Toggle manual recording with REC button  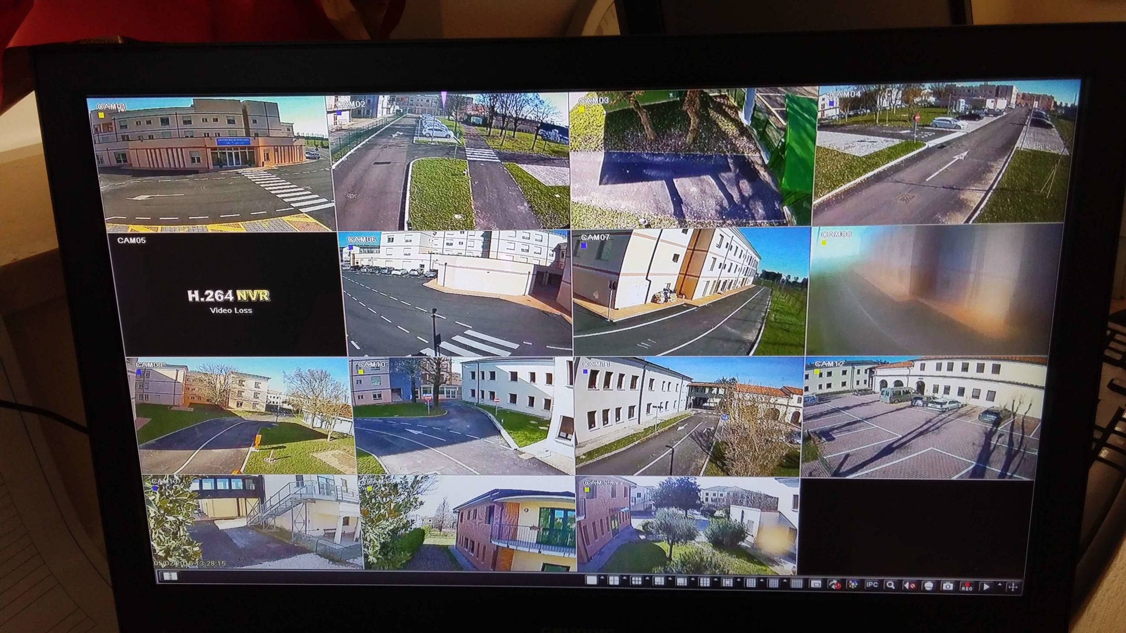point(967,587)
